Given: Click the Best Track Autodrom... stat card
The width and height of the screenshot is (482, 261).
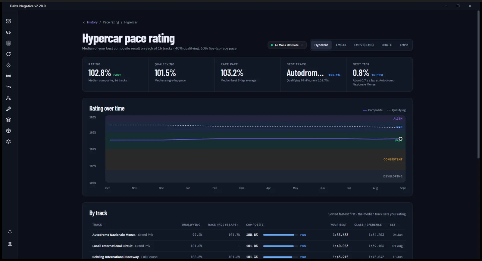Looking at the screenshot, I should (x=314, y=74).
